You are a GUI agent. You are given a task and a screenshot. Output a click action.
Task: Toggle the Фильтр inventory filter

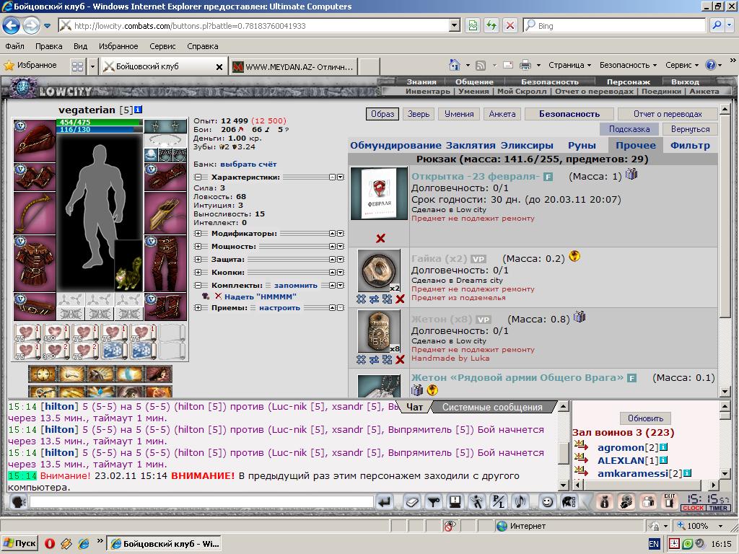[690, 145]
